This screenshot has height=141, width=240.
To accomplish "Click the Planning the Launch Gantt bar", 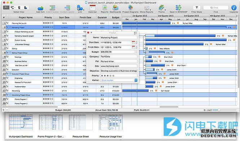I will coord(146,23).
